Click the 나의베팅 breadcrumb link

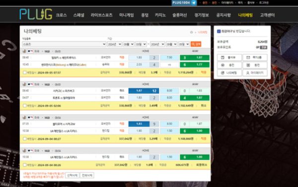coord(203,32)
